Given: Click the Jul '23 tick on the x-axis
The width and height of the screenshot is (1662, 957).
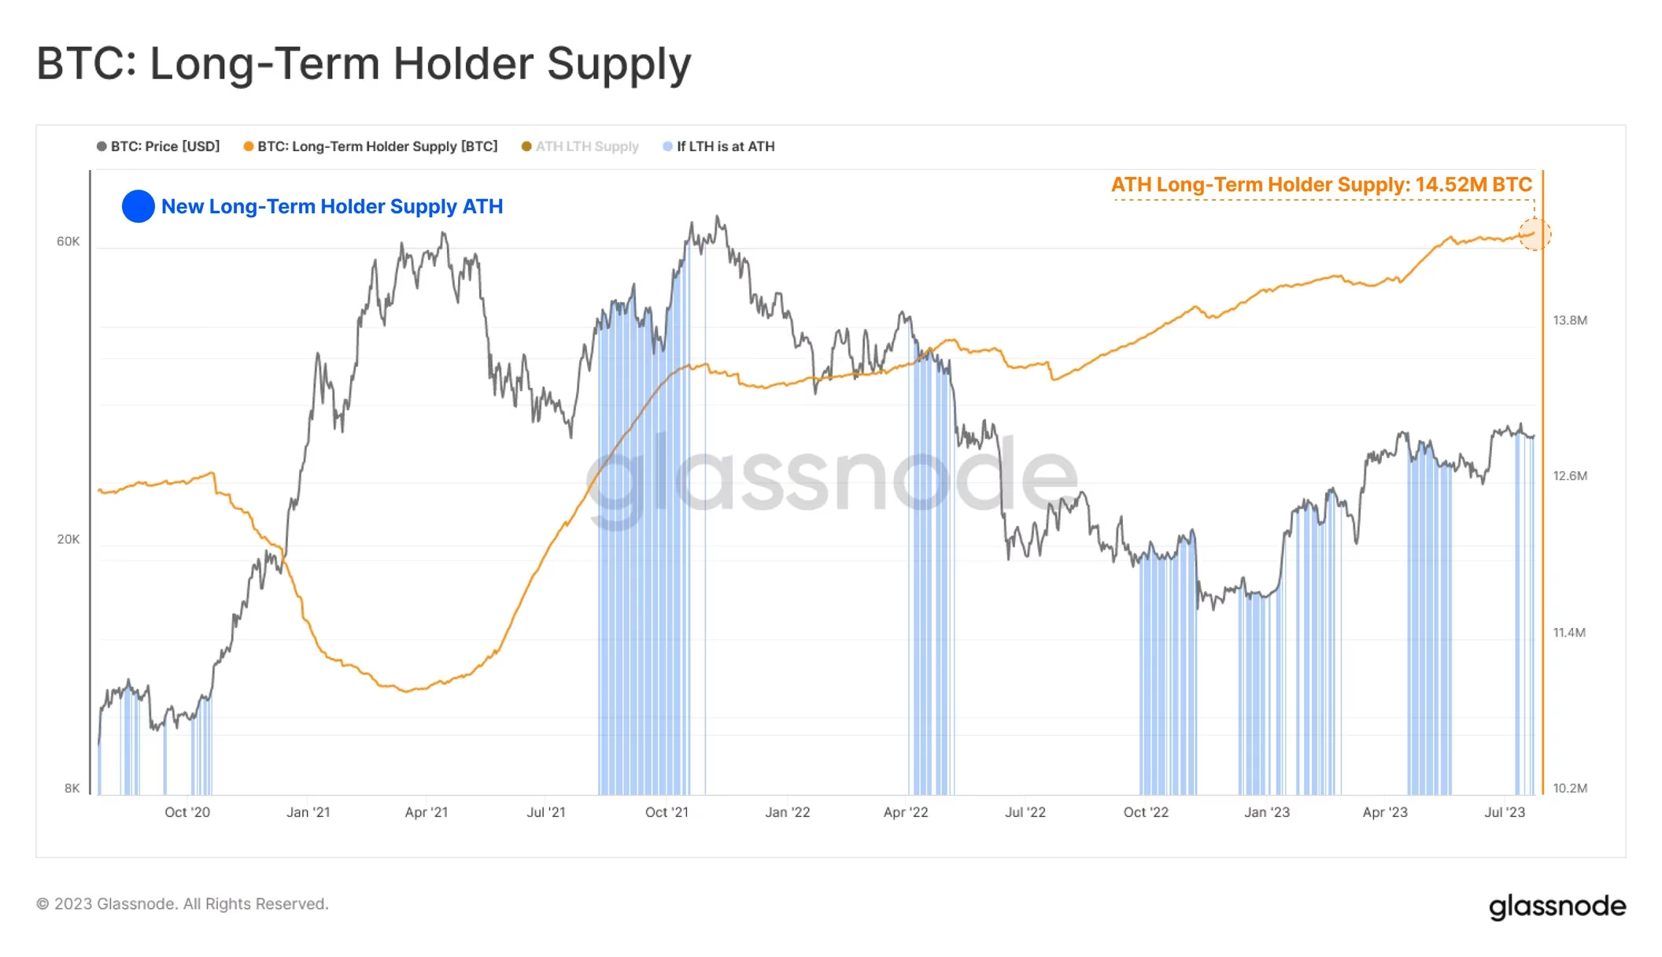Looking at the screenshot, I should pyautogui.click(x=1504, y=812).
